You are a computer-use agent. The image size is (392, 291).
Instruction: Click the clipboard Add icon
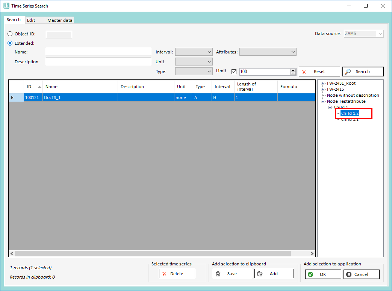pyautogui.click(x=260, y=274)
